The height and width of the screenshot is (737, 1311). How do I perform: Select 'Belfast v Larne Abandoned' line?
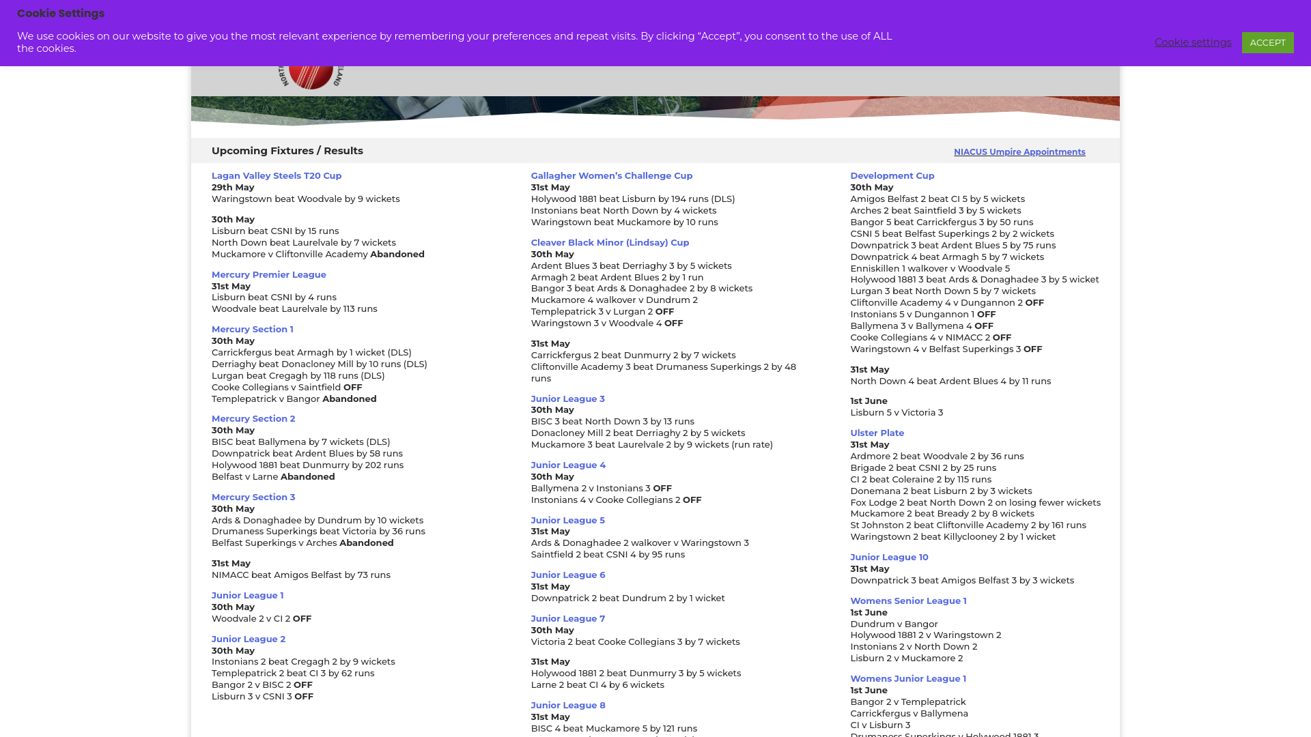click(273, 477)
